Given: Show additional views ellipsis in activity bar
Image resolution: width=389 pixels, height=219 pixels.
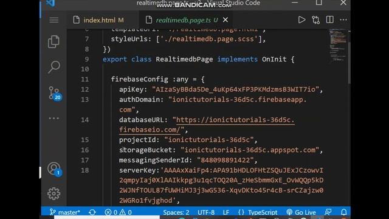Looking at the screenshot, I should point(54,119).
